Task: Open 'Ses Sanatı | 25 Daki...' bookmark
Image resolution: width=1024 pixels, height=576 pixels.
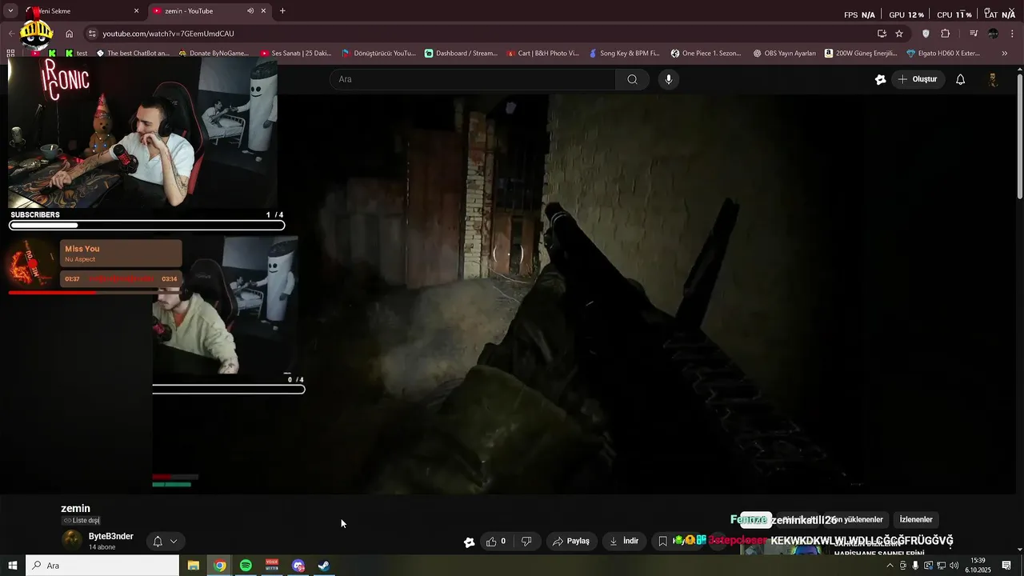Action: (x=296, y=54)
